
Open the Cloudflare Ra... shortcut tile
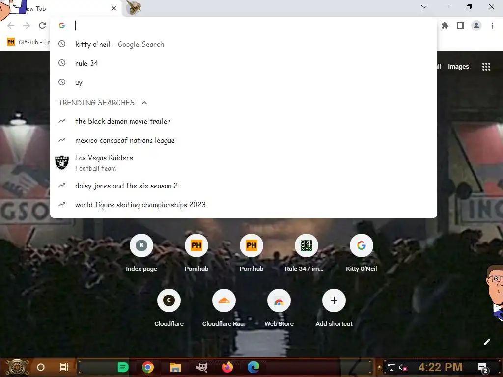pyautogui.click(x=224, y=308)
